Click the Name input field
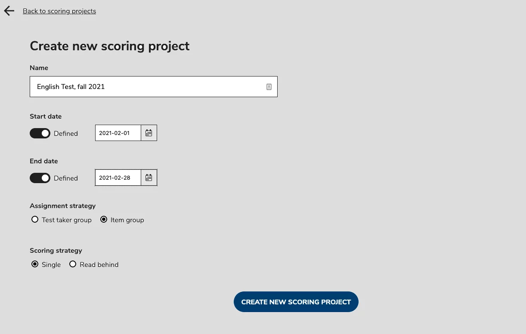526x334 pixels. 129,86
